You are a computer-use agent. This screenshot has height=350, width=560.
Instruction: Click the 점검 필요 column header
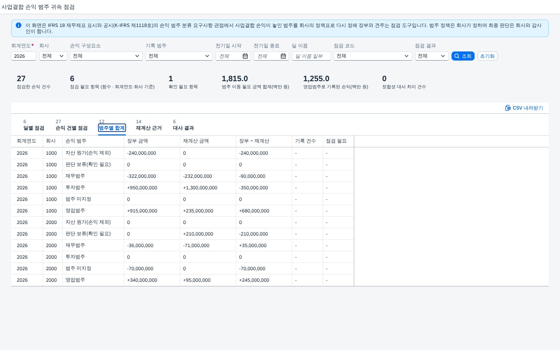pyautogui.click(x=338, y=141)
